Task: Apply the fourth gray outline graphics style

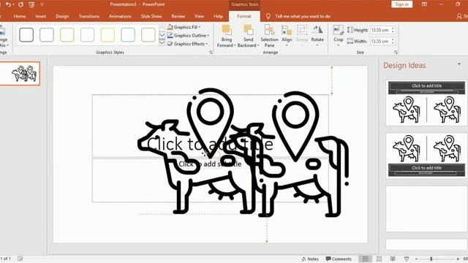Action: tap(87, 34)
